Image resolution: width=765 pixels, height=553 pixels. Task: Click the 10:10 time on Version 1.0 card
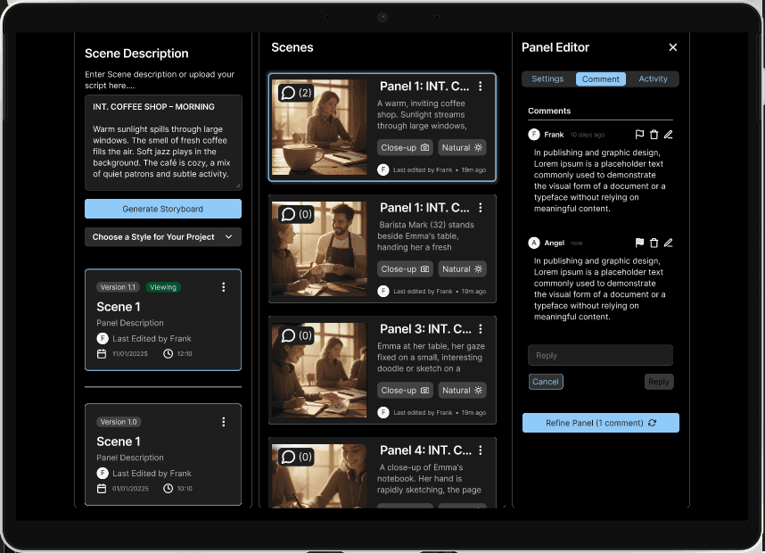coord(185,489)
